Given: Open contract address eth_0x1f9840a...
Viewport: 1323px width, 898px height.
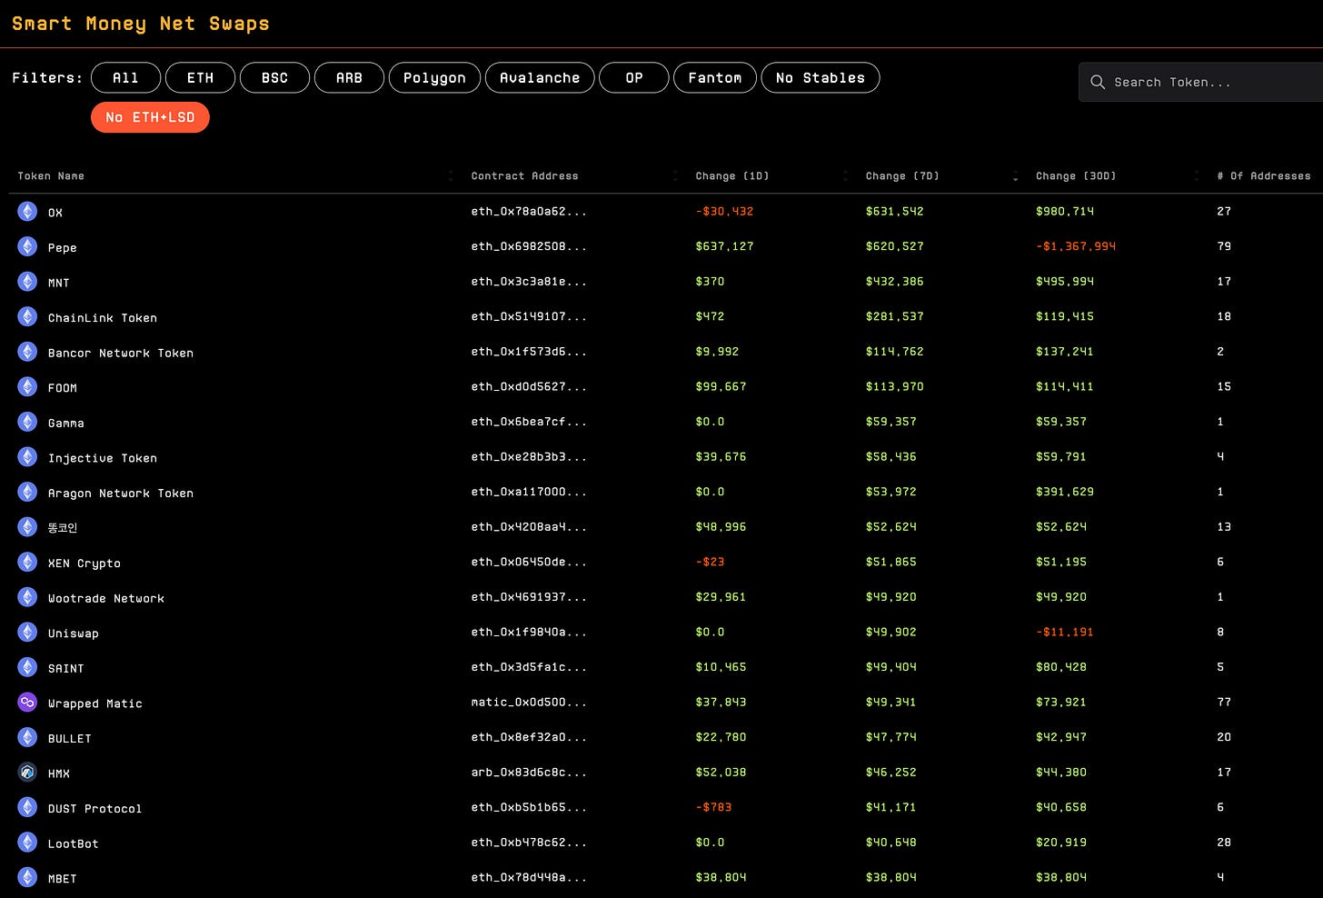Looking at the screenshot, I should (x=529, y=633).
